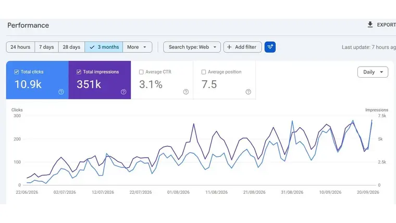Click the 300 clicks axis value
Screen dimensions: 396x223
click(17, 116)
